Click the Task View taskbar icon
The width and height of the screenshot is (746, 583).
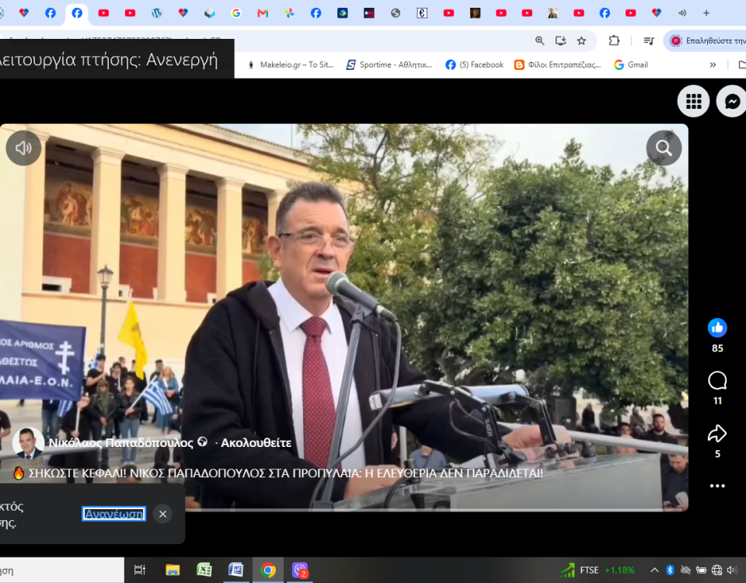(x=139, y=570)
